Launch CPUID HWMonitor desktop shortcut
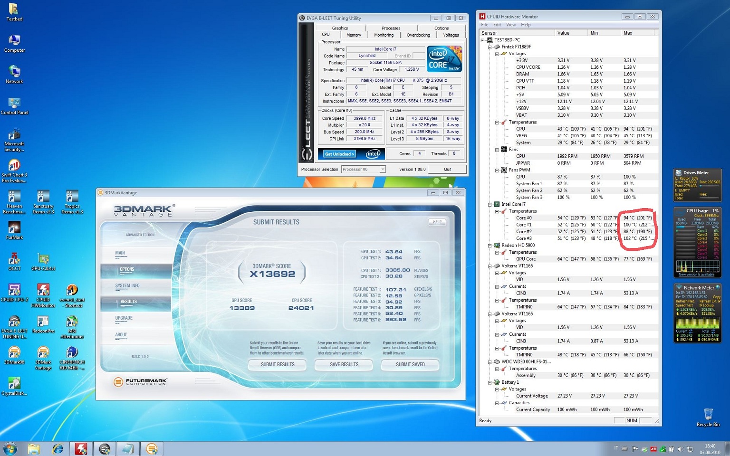This screenshot has width=730, height=456. pos(43,295)
